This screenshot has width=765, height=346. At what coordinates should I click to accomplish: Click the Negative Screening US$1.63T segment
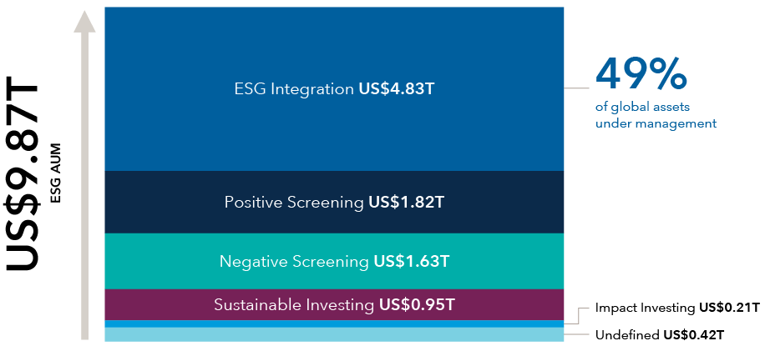tap(334, 261)
